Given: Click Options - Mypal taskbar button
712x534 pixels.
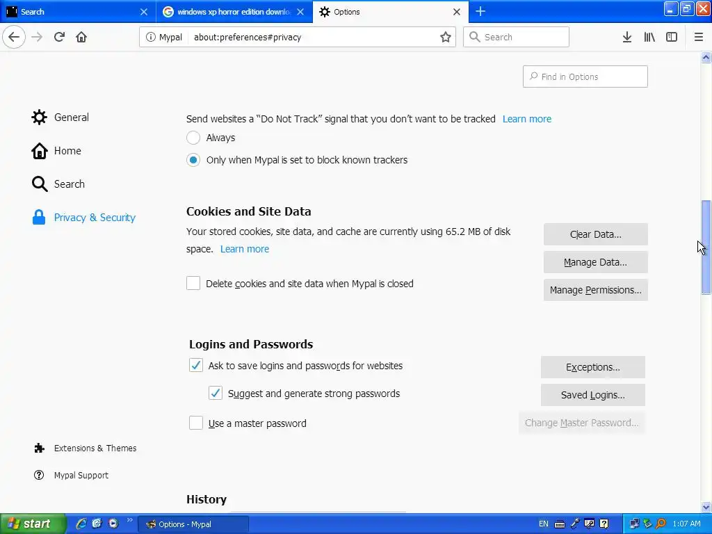Looking at the screenshot, I should point(193,524).
